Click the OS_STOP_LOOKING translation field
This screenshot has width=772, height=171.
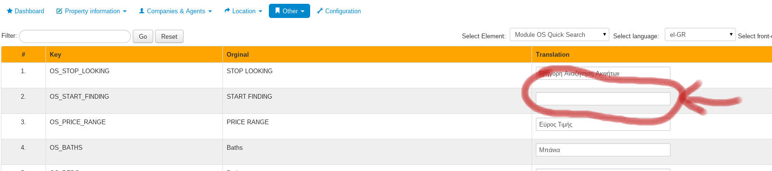tap(603, 73)
